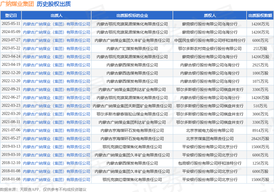Open pledgor link in the 2022-03-23 row

point(56,106)
